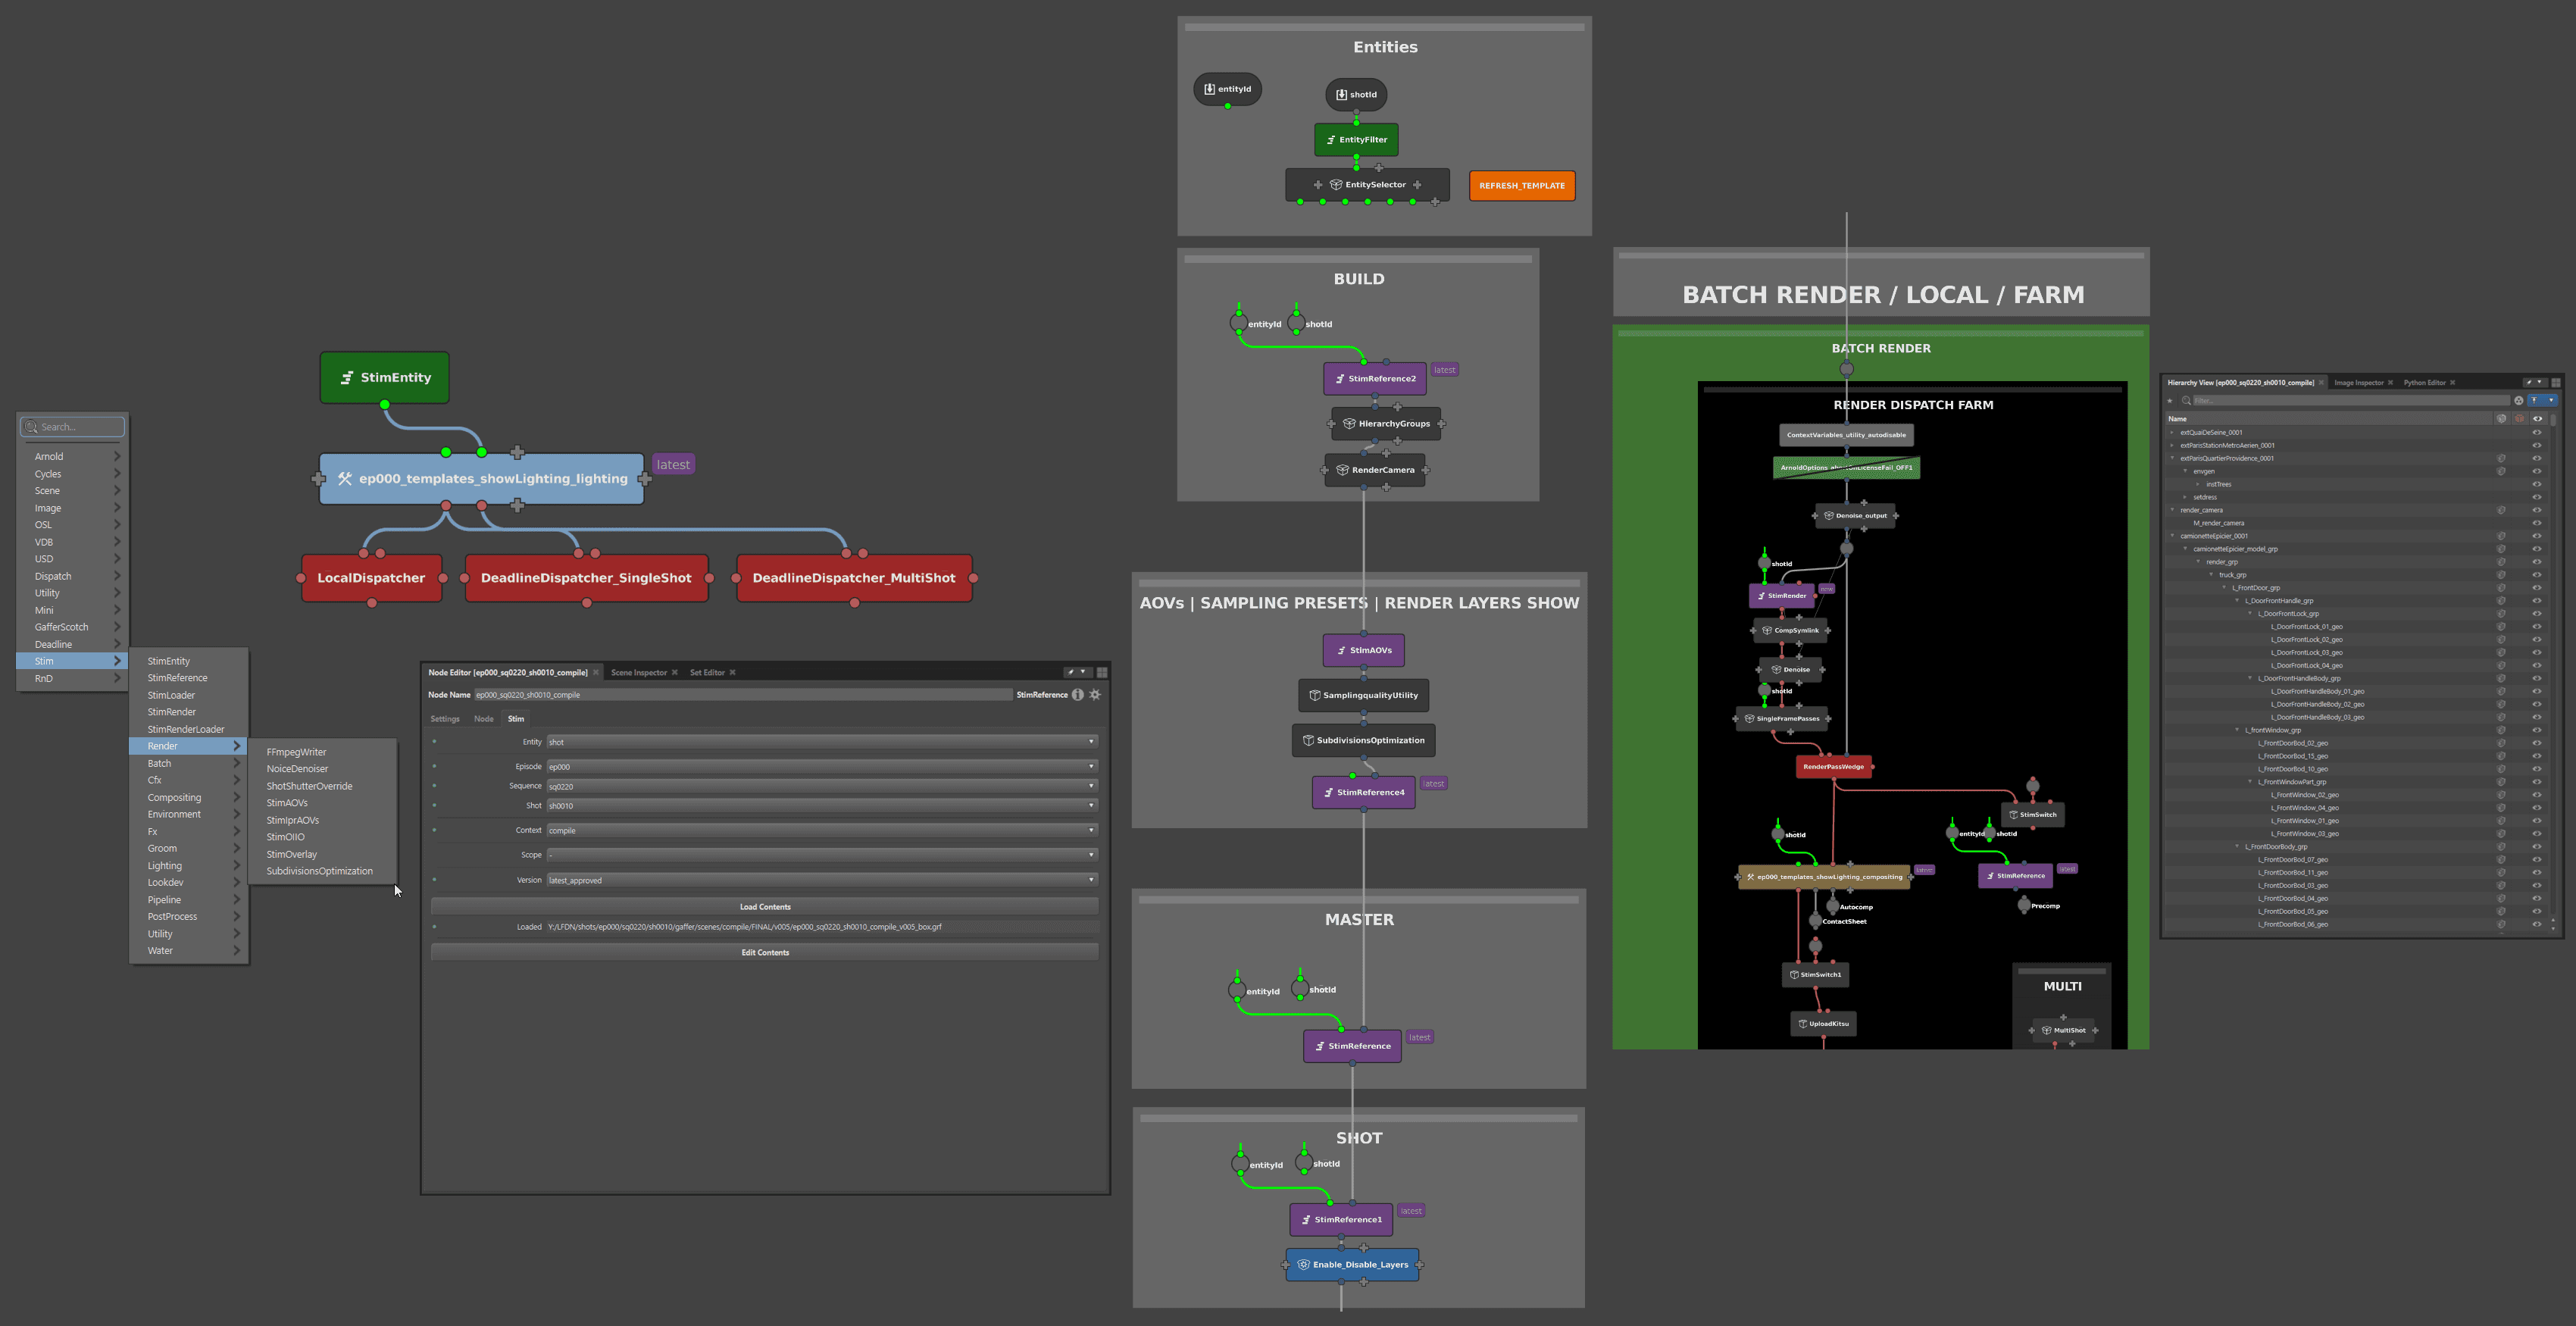Open the Context dropdown showing compile
The image size is (2576, 1326).
click(x=822, y=831)
